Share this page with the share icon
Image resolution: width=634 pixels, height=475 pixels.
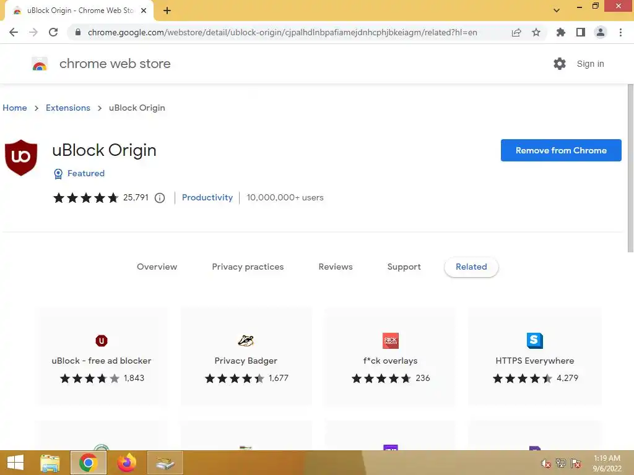pos(516,32)
